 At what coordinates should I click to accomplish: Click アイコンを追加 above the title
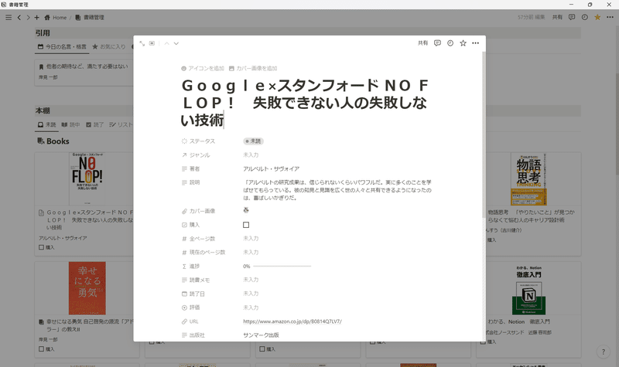(x=203, y=68)
